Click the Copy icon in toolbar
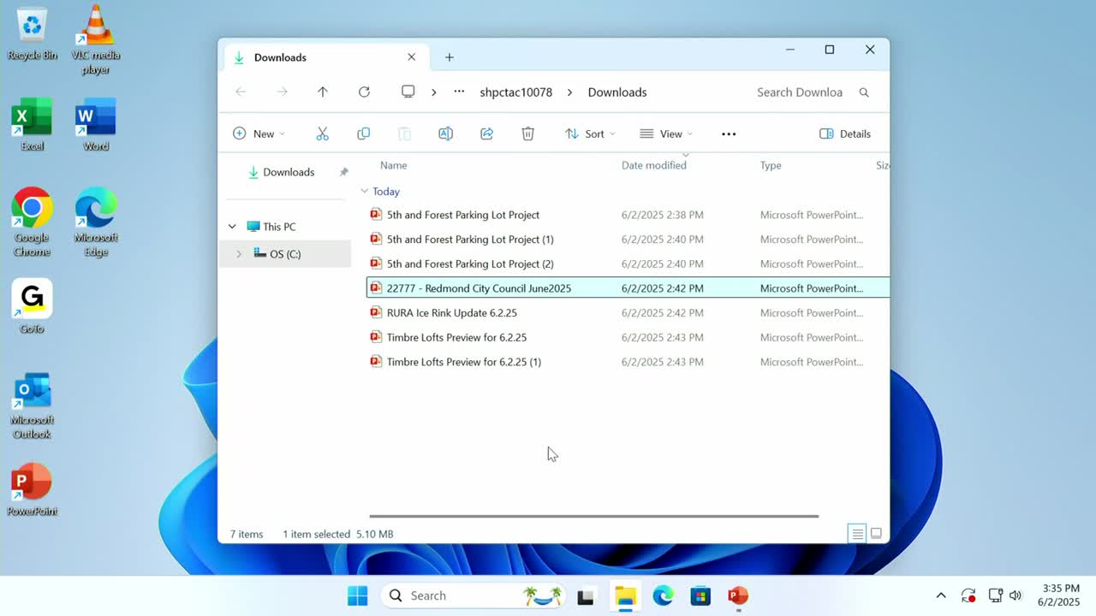Image resolution: width=1096 pixels, height=616 pixels. point(363,133)
